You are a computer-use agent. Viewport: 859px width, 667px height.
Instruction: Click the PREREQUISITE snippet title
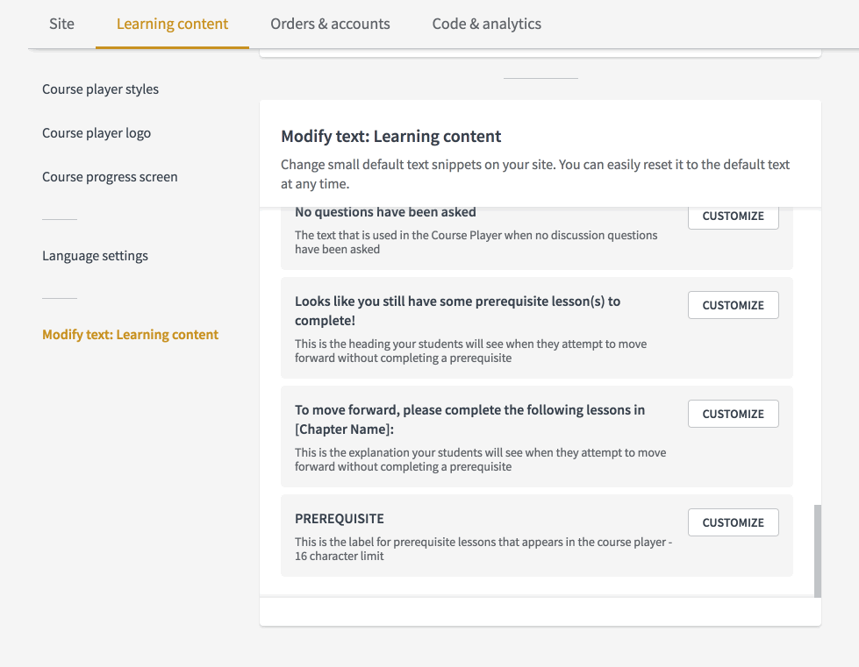(x=339, y=519)
